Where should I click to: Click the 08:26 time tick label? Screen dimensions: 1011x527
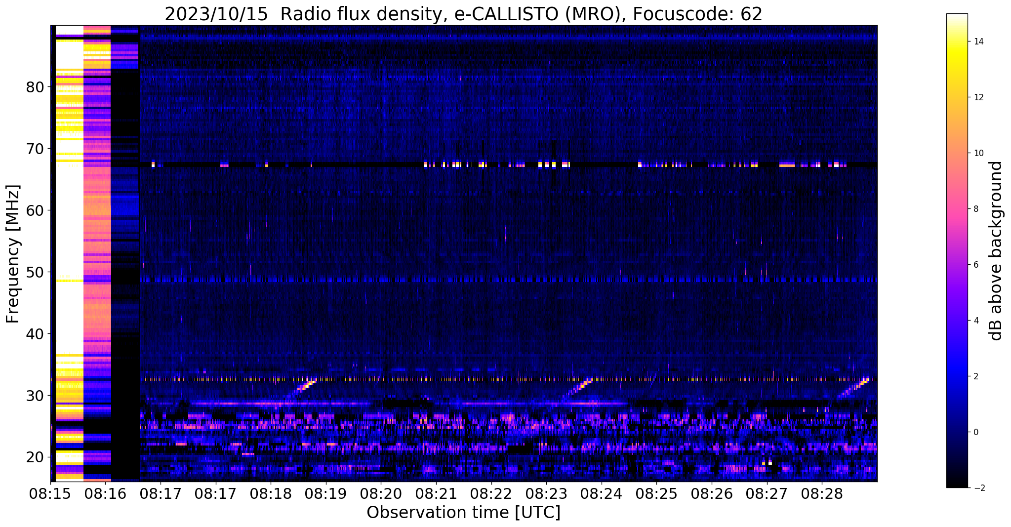pyautogui.click(x=711, y=494)
